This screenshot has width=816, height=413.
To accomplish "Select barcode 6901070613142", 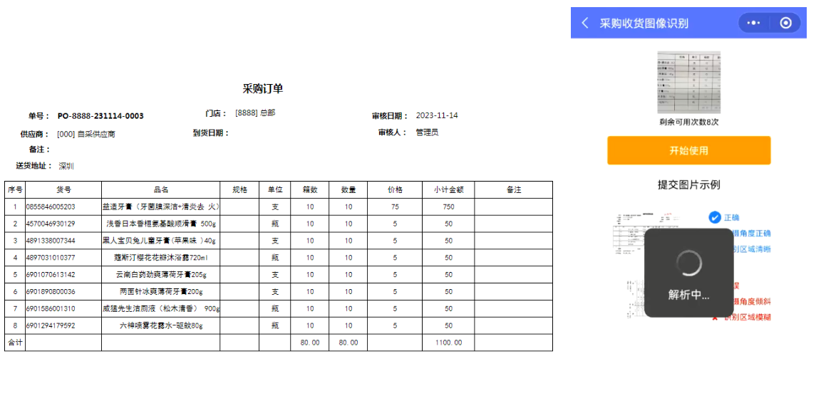I will coord(51,275).
